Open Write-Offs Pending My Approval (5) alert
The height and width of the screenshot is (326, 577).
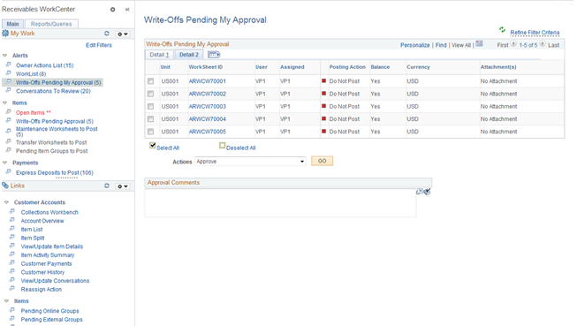point(58,82)
